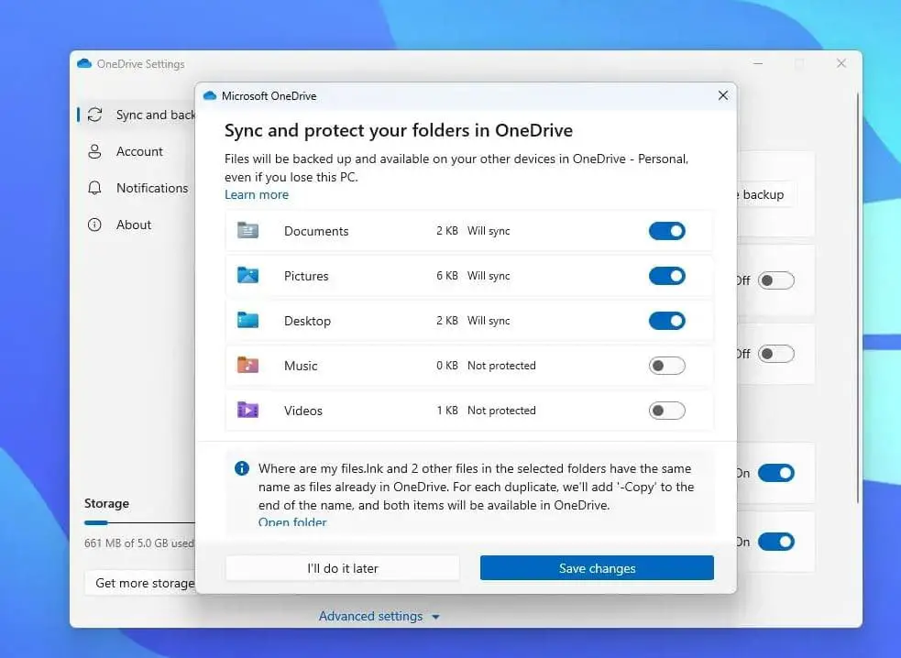Open the About settings page
901x658 pixels.
pyautogui.click(x=133, y=225)
